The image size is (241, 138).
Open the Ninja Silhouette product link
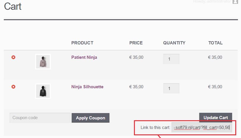[87, 87]
